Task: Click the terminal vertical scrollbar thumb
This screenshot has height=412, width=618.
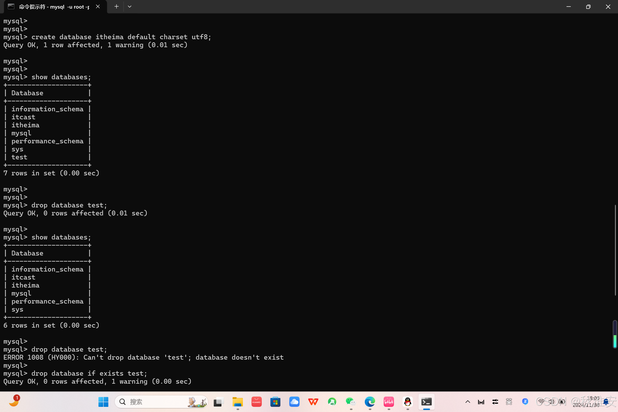Action: (x=615, y=250)
